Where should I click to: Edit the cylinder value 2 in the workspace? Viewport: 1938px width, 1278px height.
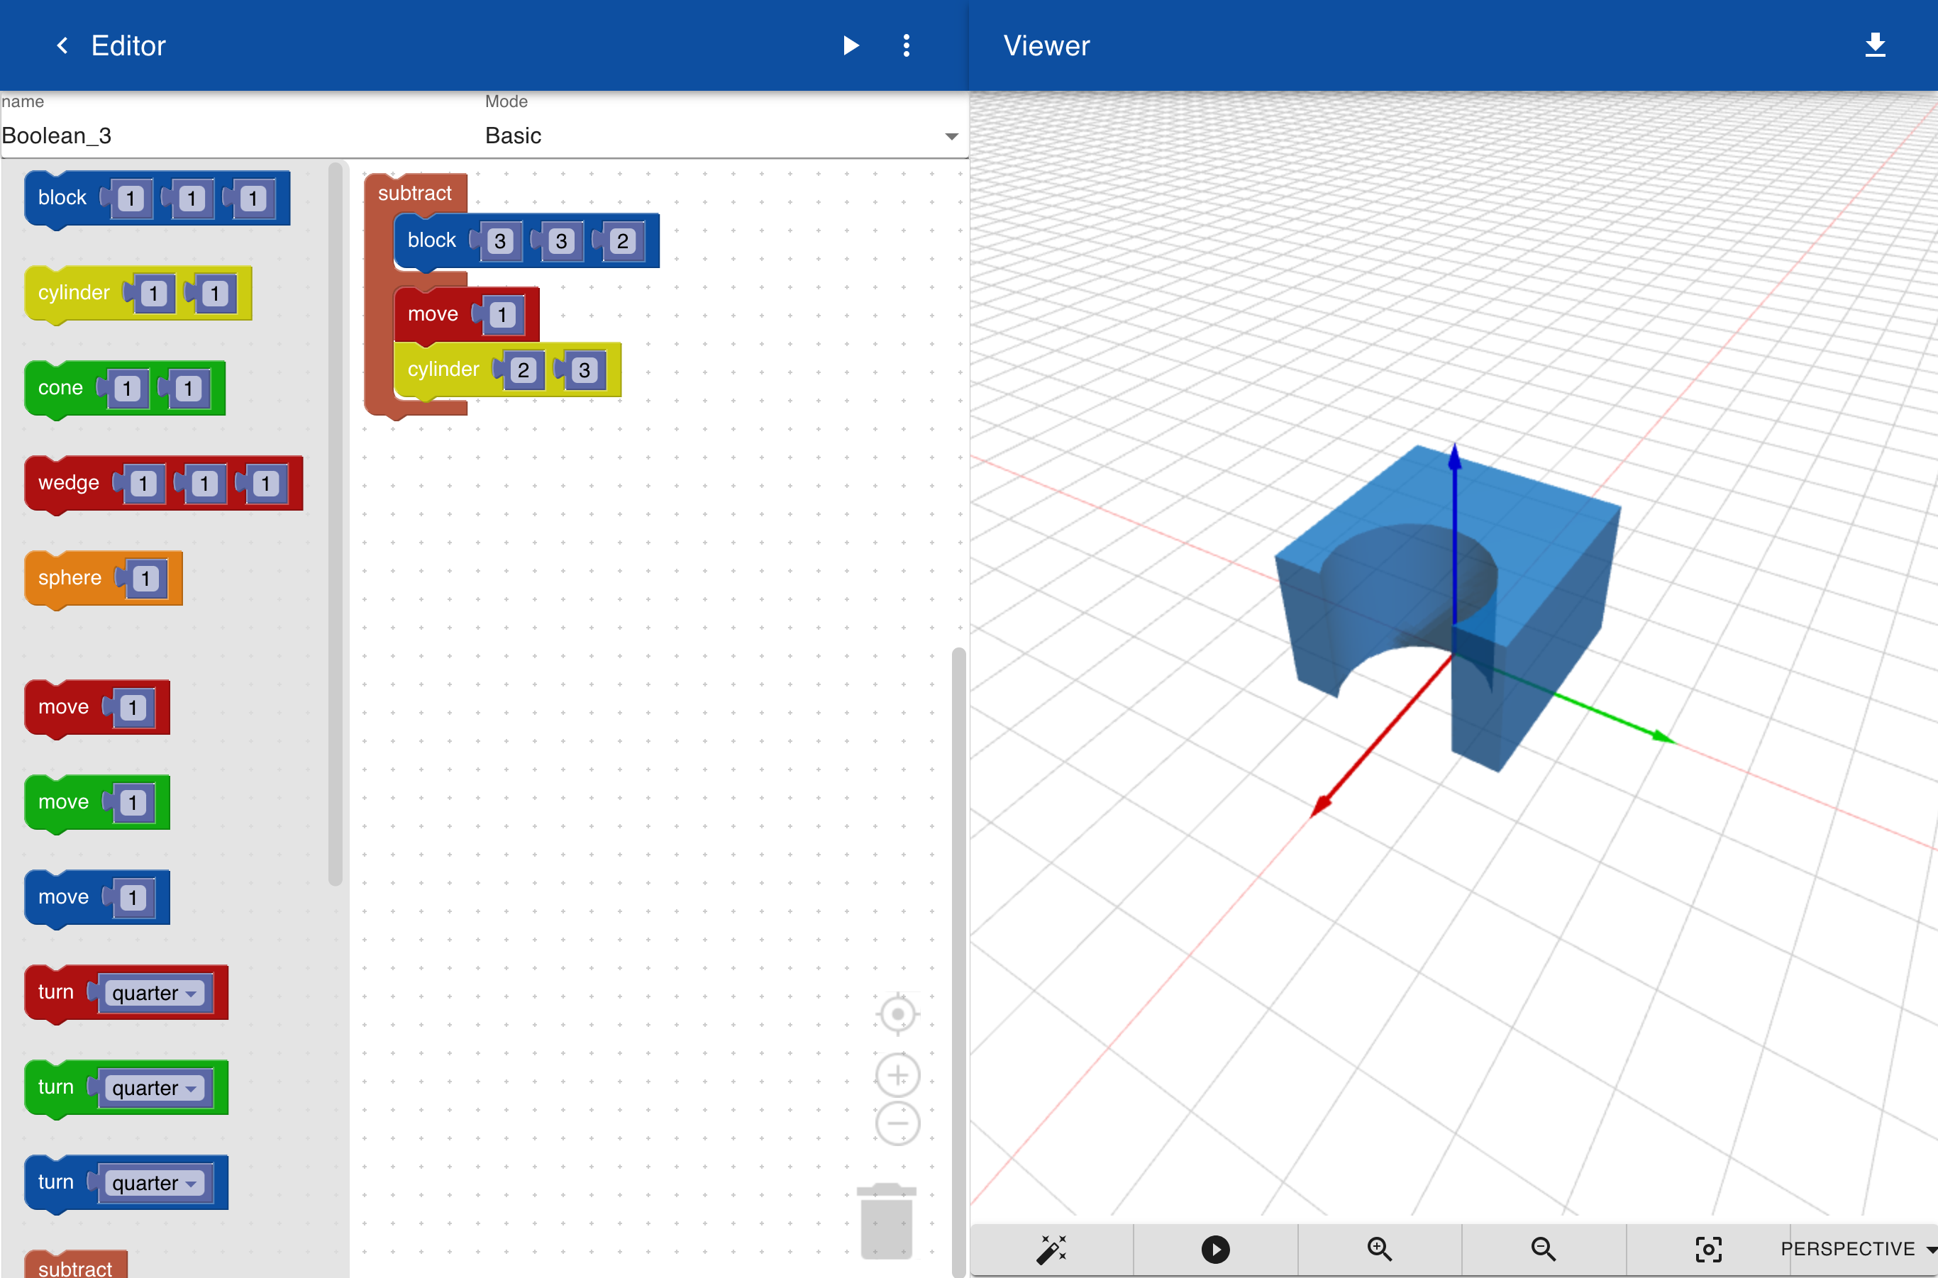point(523,370)
